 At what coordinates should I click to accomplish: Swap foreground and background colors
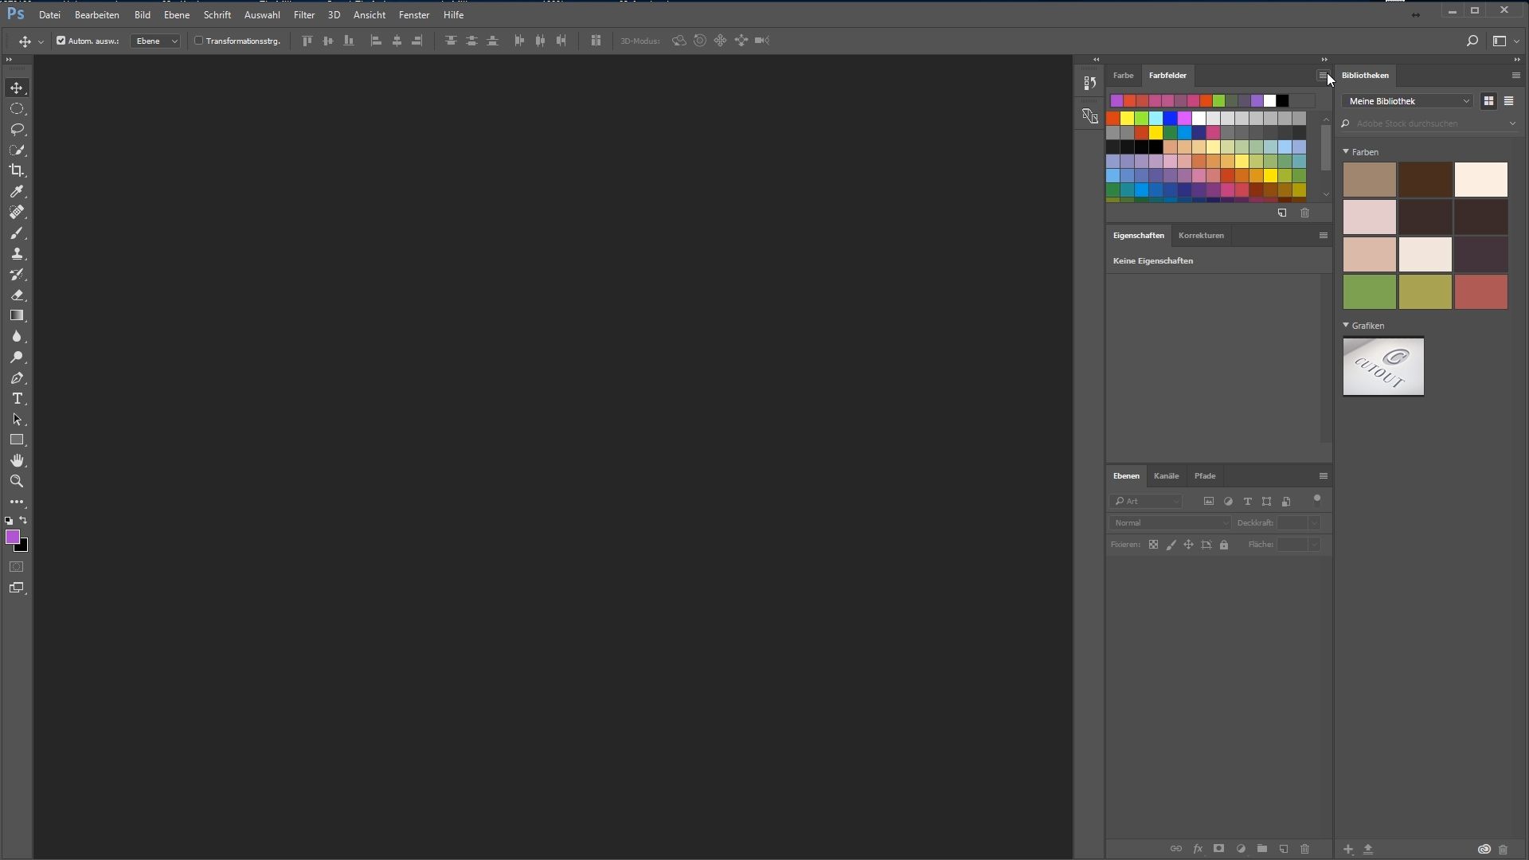point(24,521)
